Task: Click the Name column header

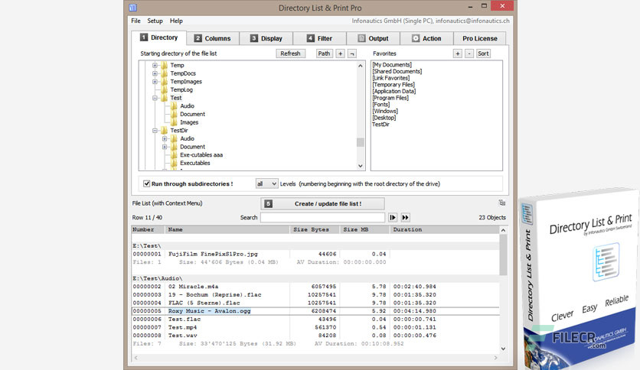Action: [x=227, y=230]
